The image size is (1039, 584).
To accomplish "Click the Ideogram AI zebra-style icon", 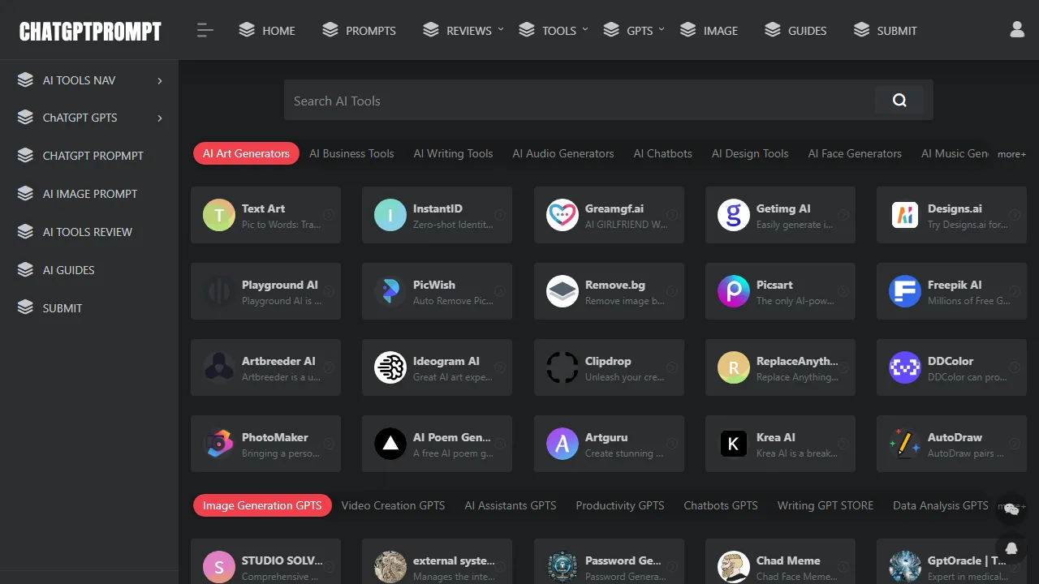I will click(x=390, y=367).
